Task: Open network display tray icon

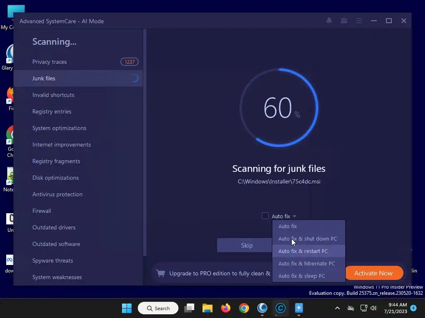Action: coord(364,308)
